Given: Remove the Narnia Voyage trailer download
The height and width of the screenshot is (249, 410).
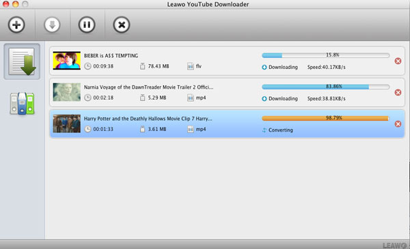Looking at the screenshot, I should point(398,92).
